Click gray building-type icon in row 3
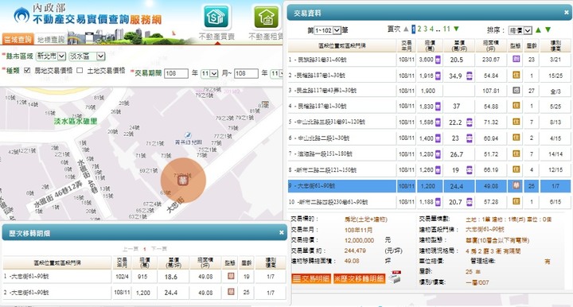The height and width of the screenshot is (307, 573). (516, 90)
